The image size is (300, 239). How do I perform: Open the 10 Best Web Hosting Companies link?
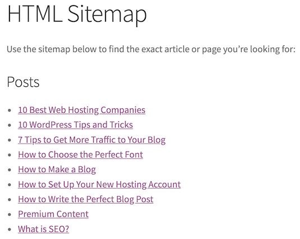tap(81, 110)
